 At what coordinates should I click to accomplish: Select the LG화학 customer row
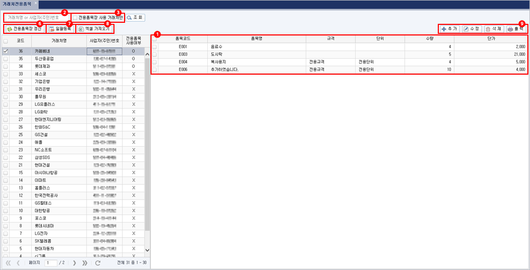tap(74, 112)
